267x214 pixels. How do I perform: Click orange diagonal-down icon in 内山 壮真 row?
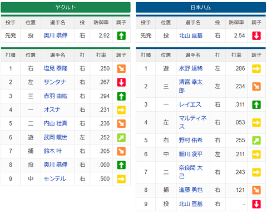[121, 123]
